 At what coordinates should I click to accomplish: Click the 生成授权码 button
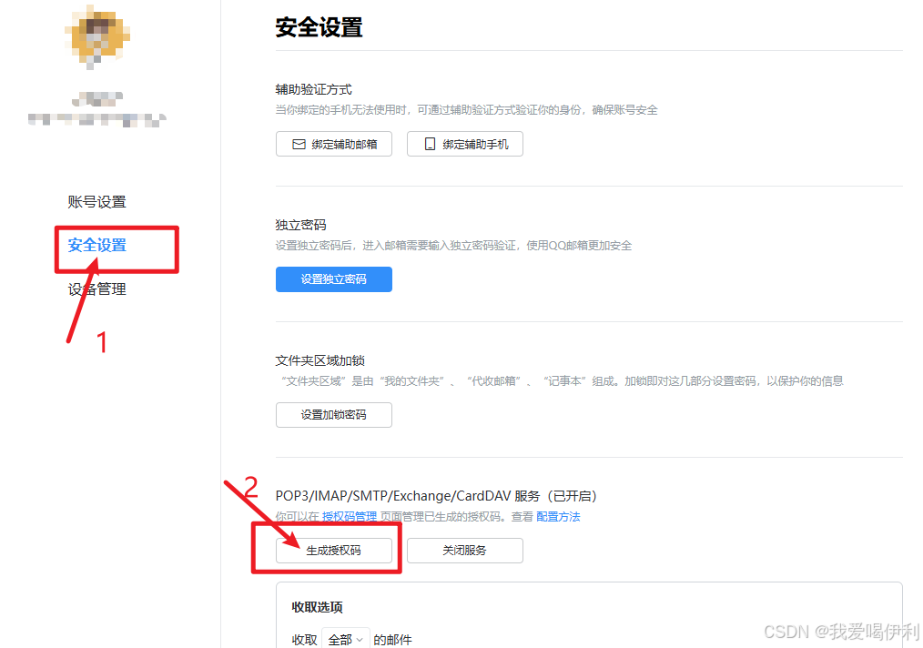point(334,551)
